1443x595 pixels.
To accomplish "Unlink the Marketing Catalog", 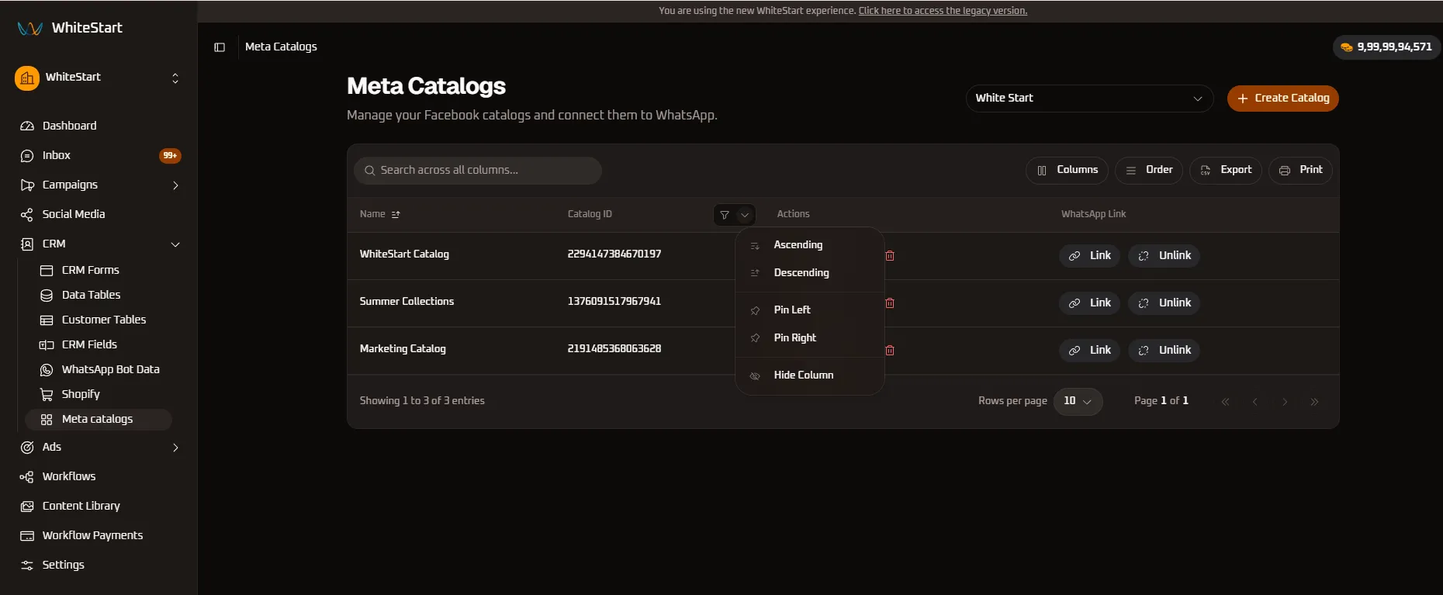I will click(1164, 351).
